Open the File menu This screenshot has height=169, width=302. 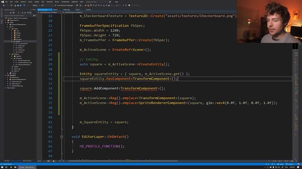coord(6,2)
